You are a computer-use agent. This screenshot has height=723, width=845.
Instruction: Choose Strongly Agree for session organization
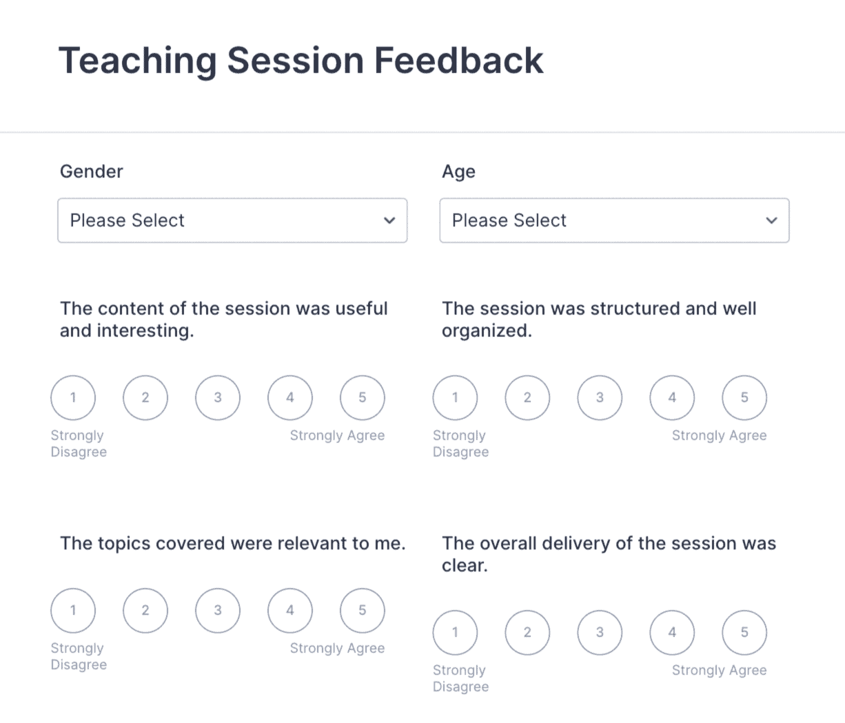tap(744, 397)
